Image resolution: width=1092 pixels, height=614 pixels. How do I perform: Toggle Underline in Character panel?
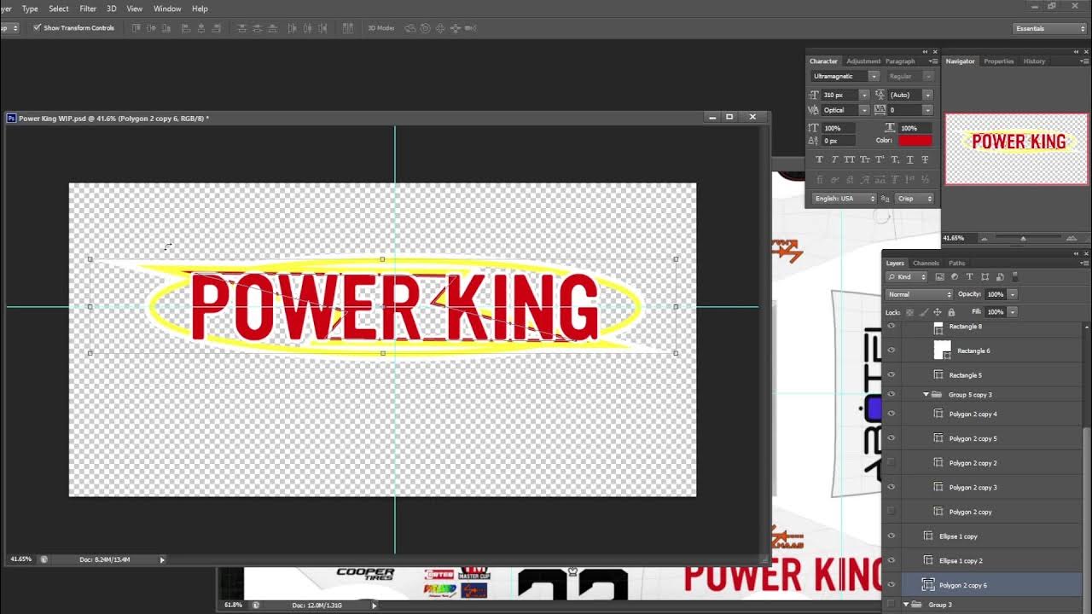[x=910, y=159]
